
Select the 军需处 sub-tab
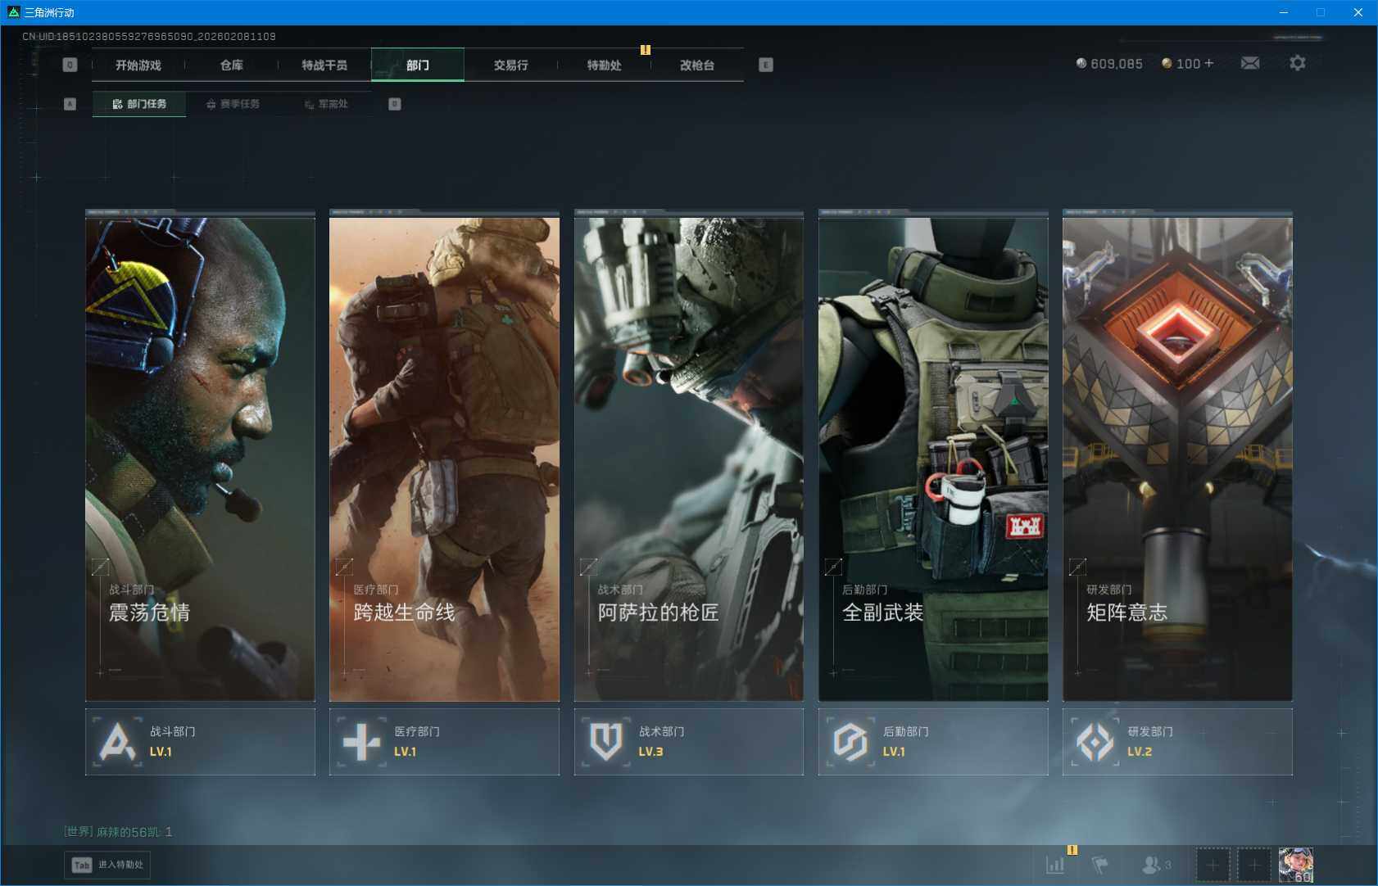point(326,104)
